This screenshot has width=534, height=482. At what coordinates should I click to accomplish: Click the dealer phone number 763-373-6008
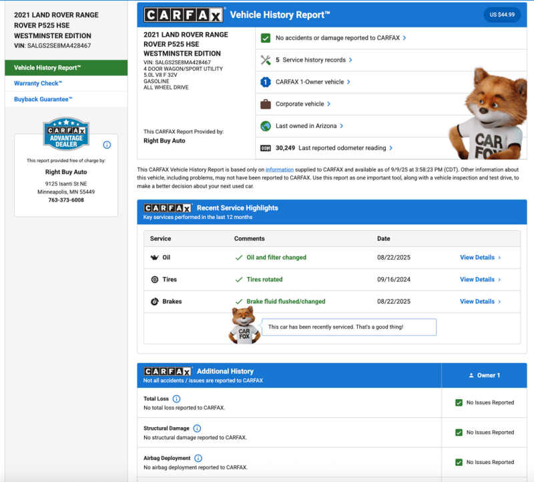tap(66, 200)
